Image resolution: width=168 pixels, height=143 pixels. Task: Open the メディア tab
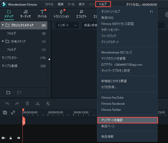tap(9, 14)
